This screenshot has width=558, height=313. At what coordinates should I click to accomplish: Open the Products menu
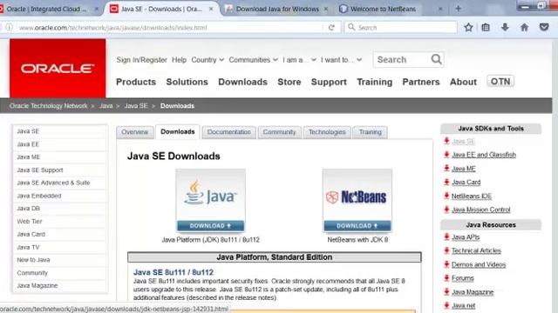[x=136, y=82]
